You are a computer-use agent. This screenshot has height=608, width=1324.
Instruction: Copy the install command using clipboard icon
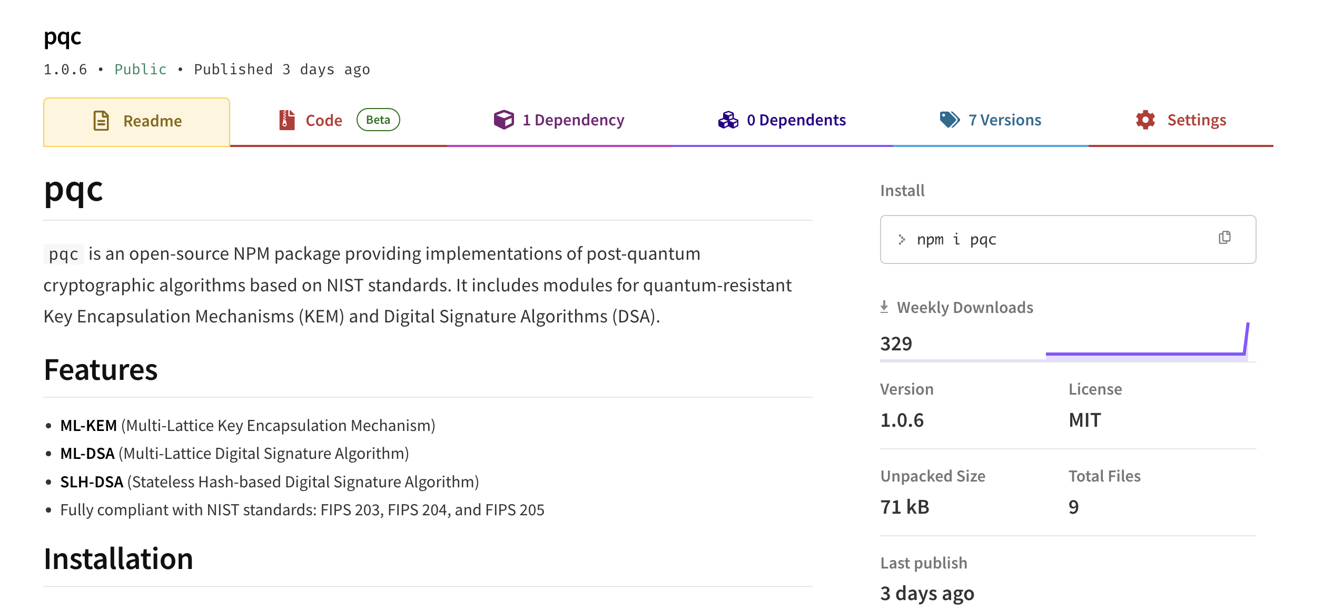point(1224,238)
